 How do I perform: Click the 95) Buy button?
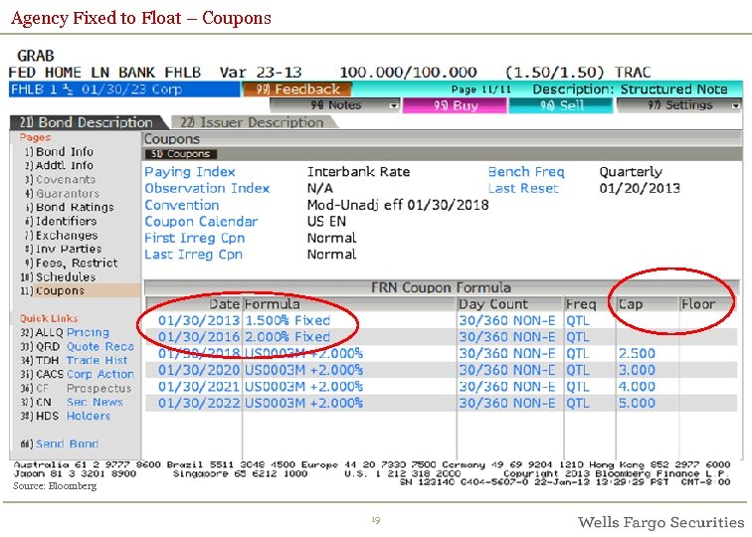(455, 105)
